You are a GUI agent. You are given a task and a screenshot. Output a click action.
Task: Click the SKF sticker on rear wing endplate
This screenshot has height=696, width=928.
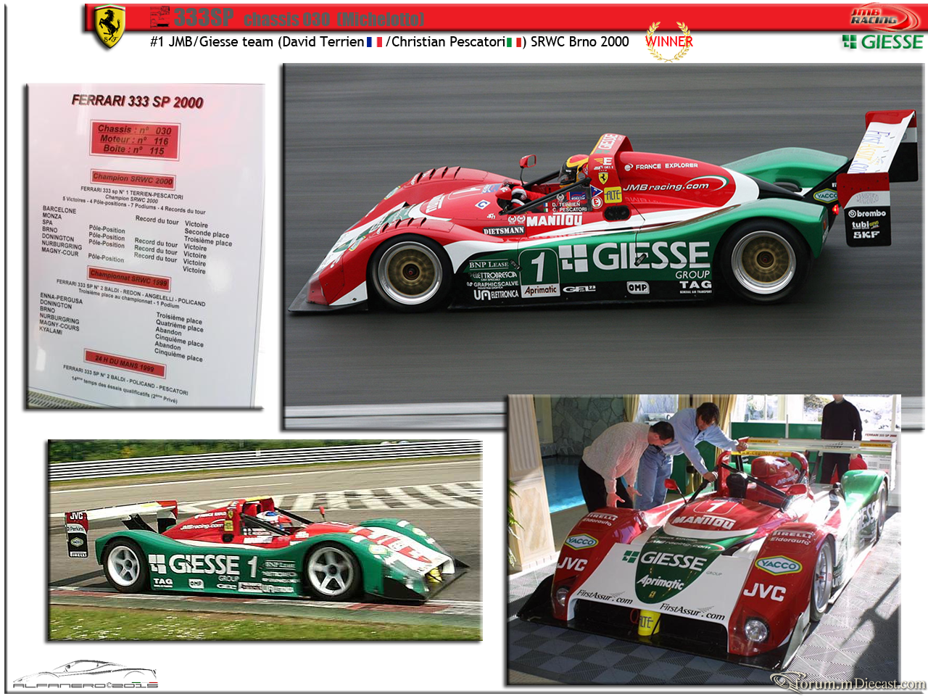point(866,235)
